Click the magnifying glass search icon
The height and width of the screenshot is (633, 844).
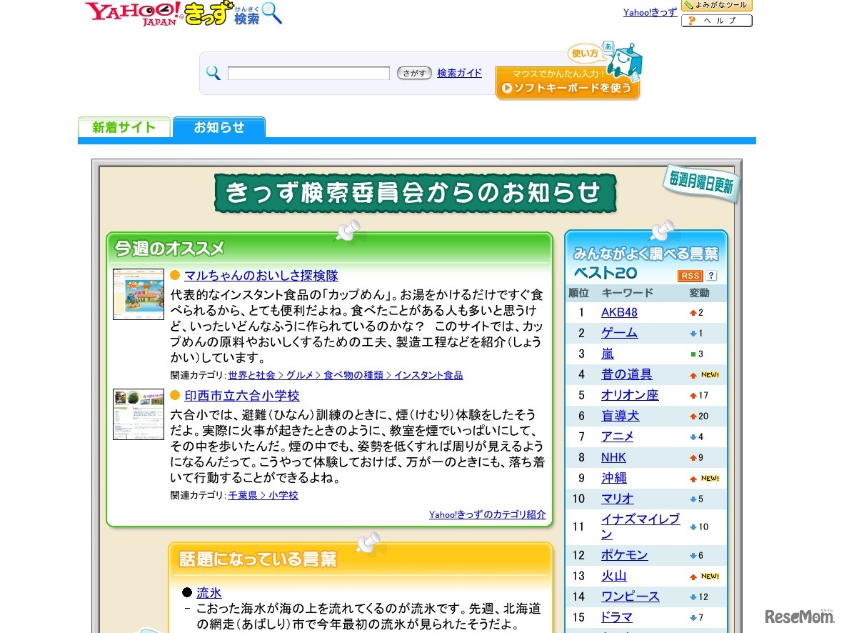coord(213,73)
